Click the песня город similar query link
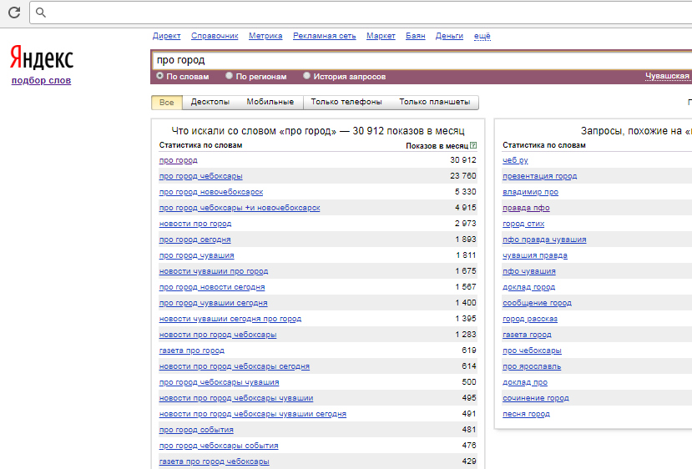This screenshot has height=469, width=692. tap(526, 414)
